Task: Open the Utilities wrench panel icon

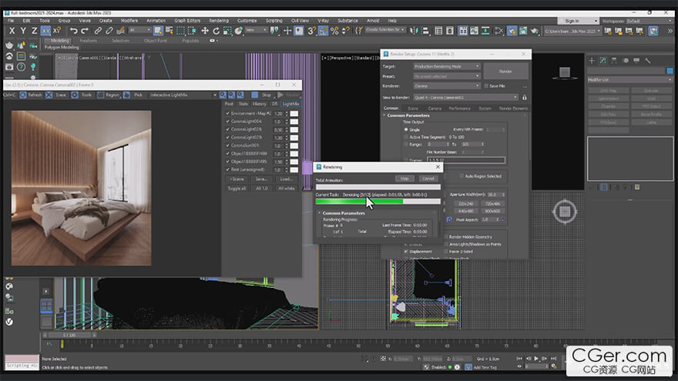Action: 648,61
